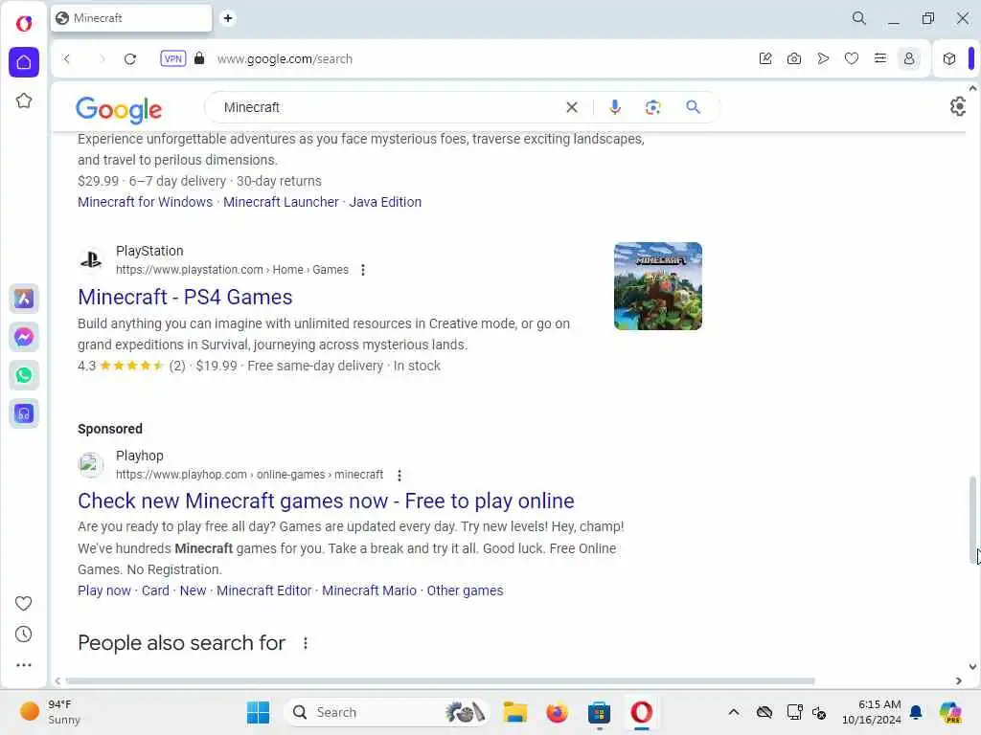Open Playhop ad options three dots
Viewport: 981px width, 735px height.
399,475
